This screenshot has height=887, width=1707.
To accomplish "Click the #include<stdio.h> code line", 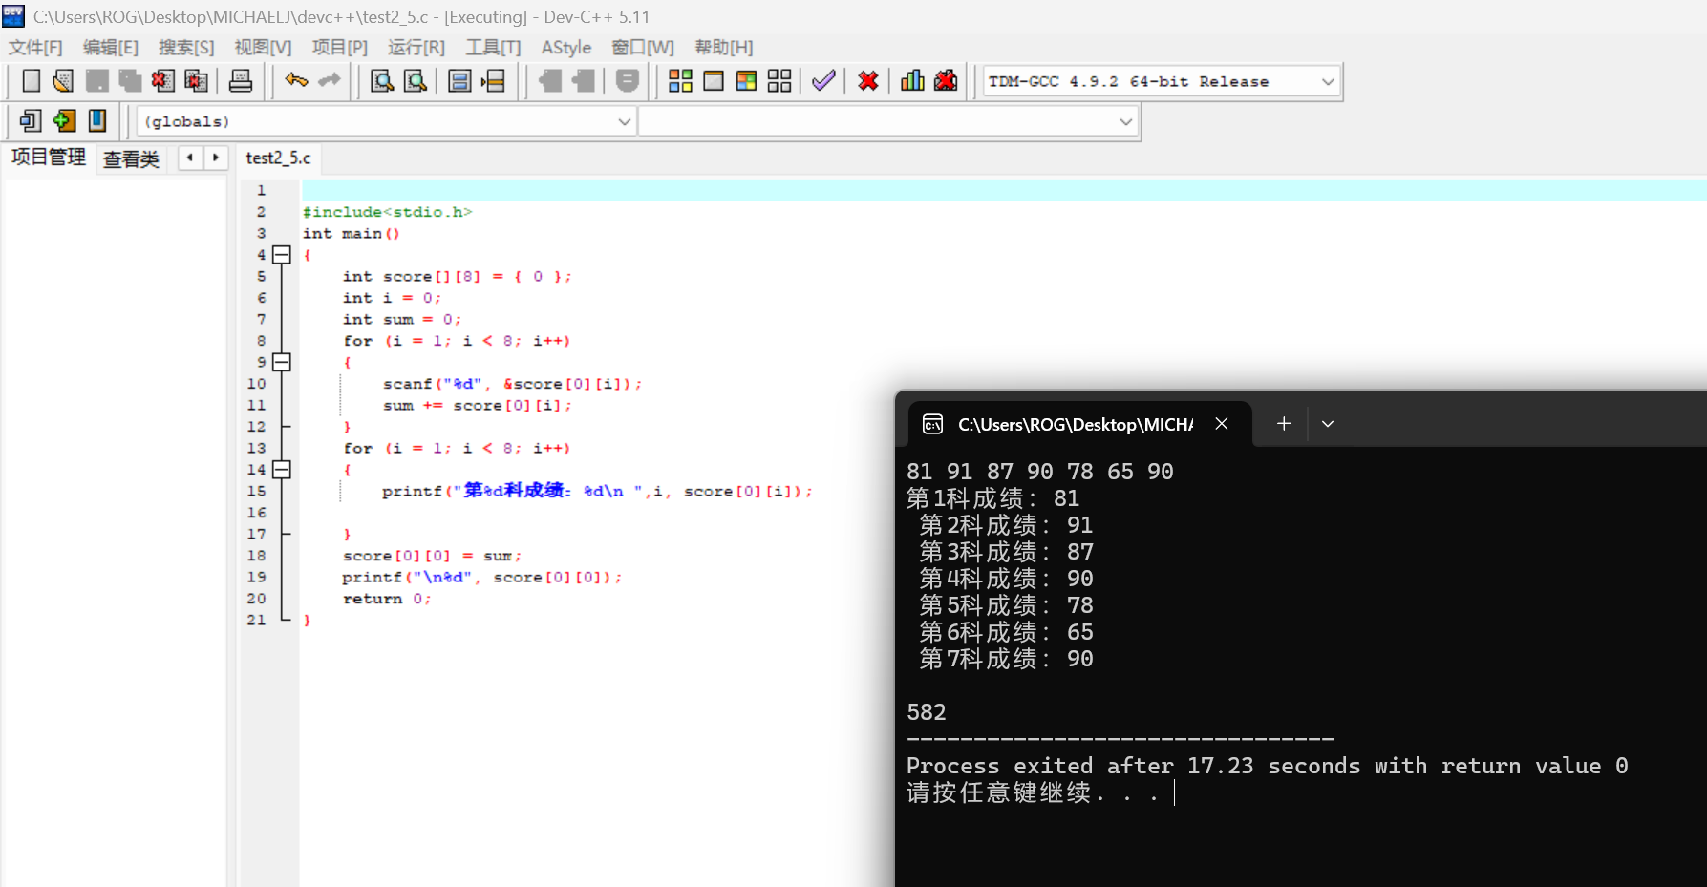I will tap(387, 212).
